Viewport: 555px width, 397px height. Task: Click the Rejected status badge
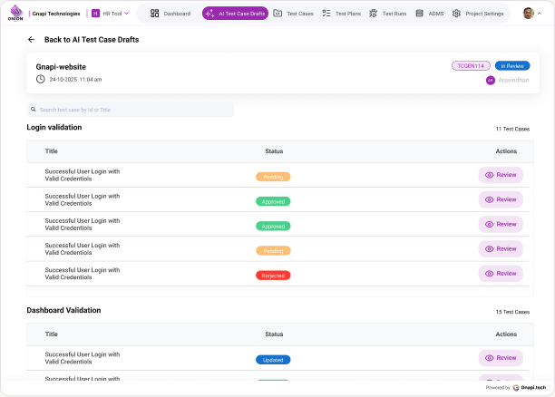(273, 276)
